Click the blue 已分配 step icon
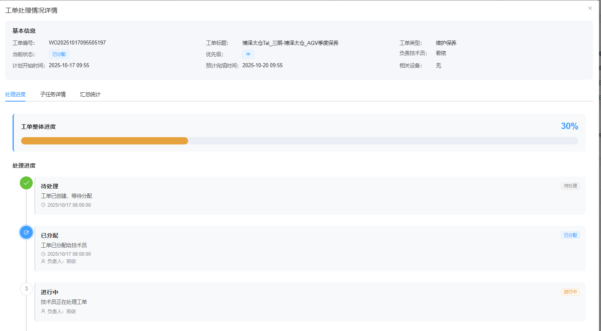Screen dimensions: 601x331 click(26, 232)
